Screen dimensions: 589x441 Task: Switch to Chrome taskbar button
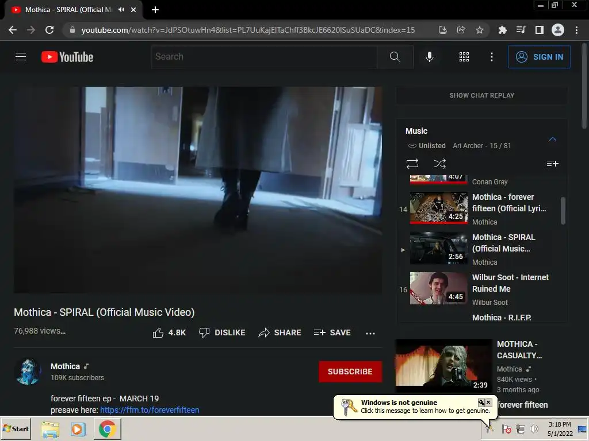click(107, 429)
